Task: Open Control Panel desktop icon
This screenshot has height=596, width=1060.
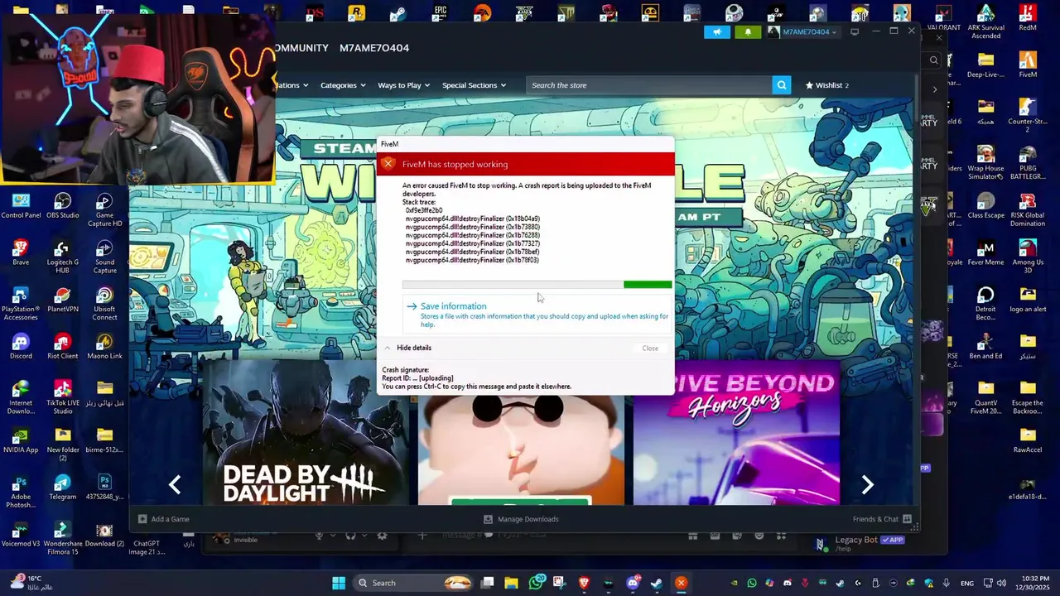Action: (x=21, y=206)
